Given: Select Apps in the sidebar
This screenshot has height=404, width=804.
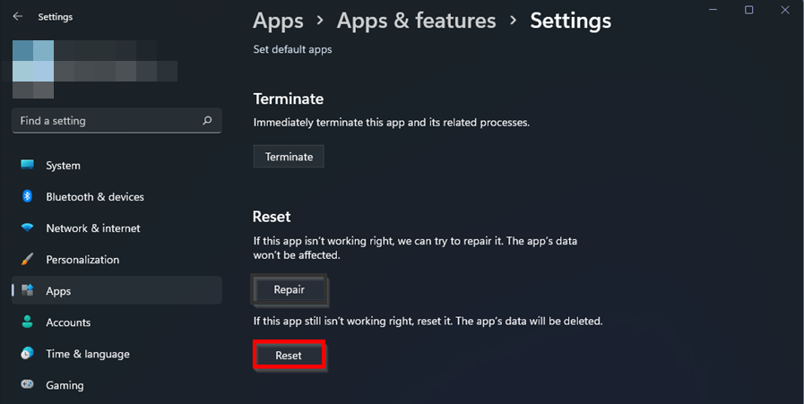Looking at the screenshot, I should point(58,291).
